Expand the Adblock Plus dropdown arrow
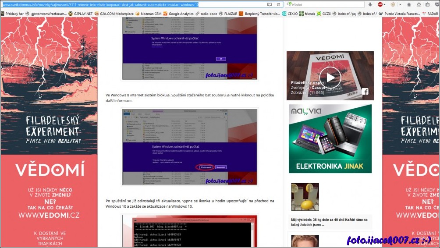This screenshot has width=440, height=248. tap(384, 4)
